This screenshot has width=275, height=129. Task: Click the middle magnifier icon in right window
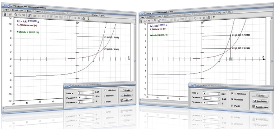point(152,20)
